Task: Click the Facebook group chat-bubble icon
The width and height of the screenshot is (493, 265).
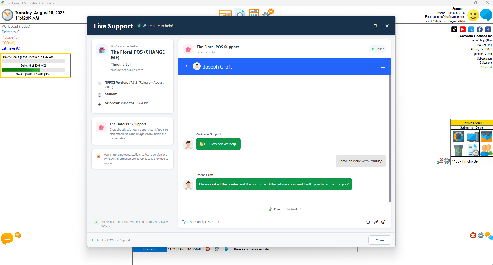Action: point(480,29)
